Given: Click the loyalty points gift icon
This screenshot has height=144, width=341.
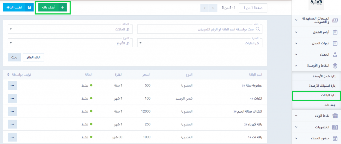Looking at the screenshot, I should (x=335, y=116).
